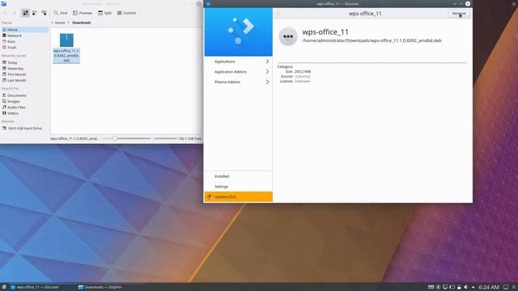Screen dimensions: 518x291
Task: Close the Discover window
Action: pos(468,3)
